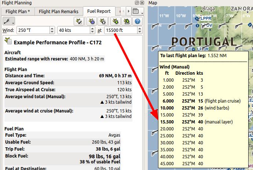Image resolution: width=253 pixels, height=170 pixels.
Task: Increase the wind altitude in feet
Action: coord(140,29)
